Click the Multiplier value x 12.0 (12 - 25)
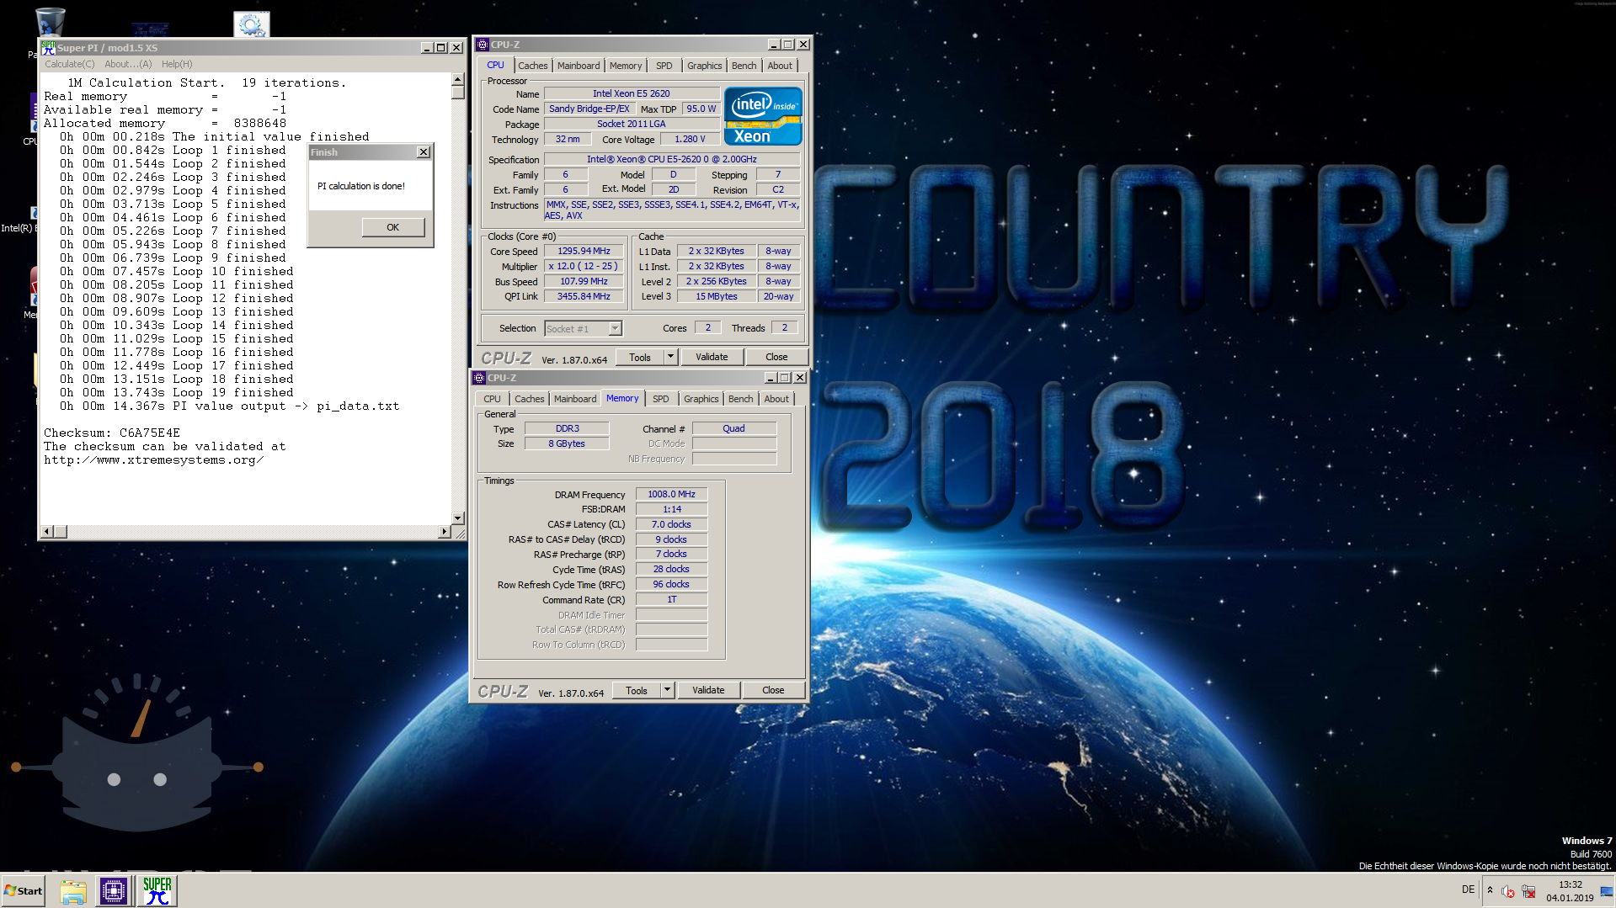Viewport: 1616px width, 908px height. (x=584, y=267)
